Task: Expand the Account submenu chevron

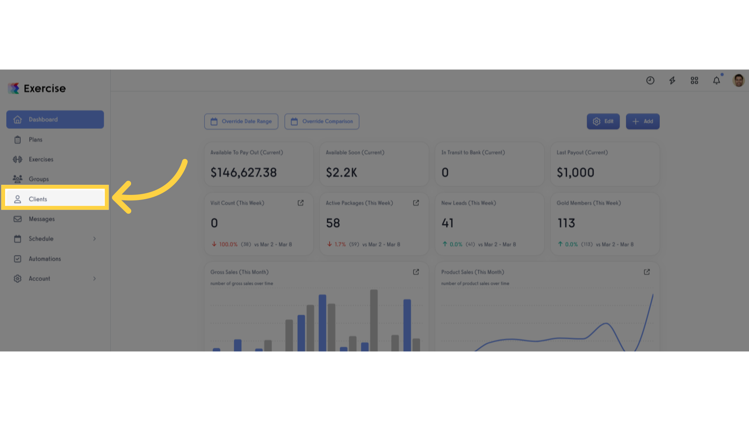Action: tap(94, 278)
